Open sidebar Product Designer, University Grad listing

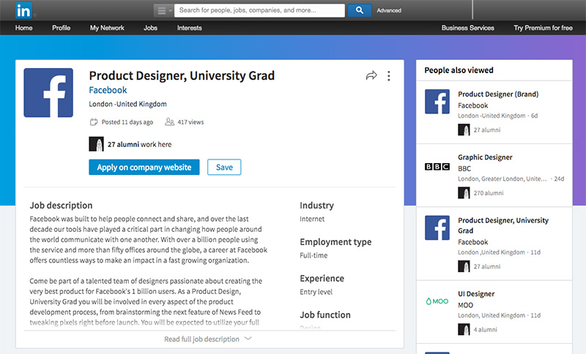point(503,225)
